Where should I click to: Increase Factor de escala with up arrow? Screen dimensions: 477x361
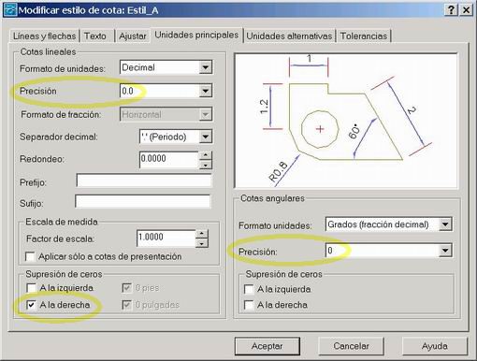tap(202, 234)
